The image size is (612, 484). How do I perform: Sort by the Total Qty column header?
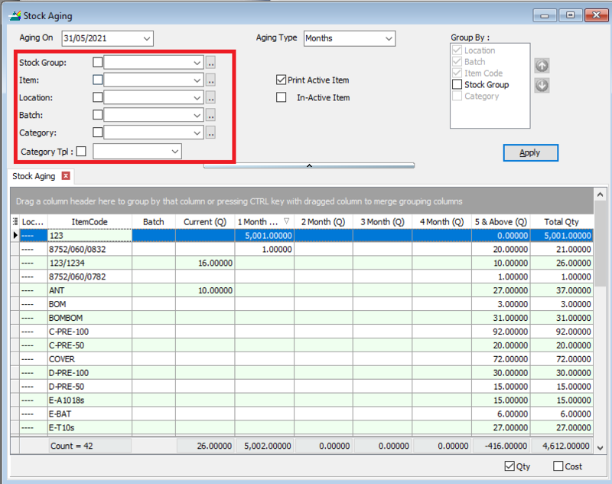tap(562, 221)
